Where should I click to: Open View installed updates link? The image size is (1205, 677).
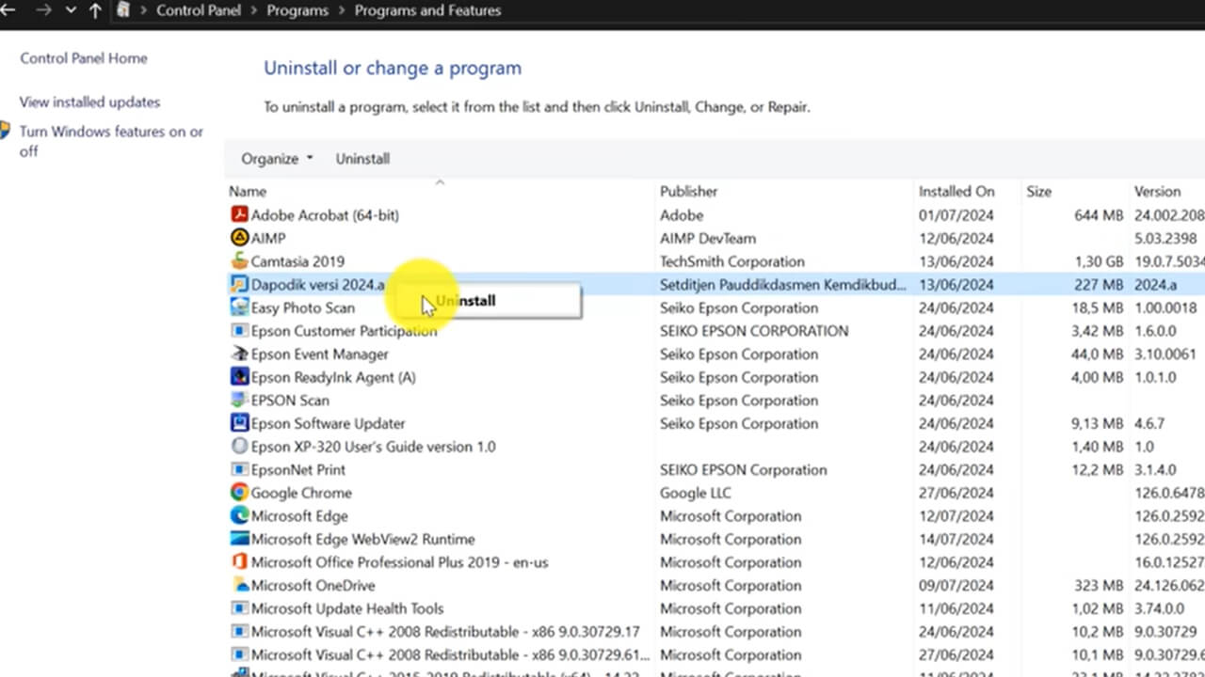click(x=90, y=102)
